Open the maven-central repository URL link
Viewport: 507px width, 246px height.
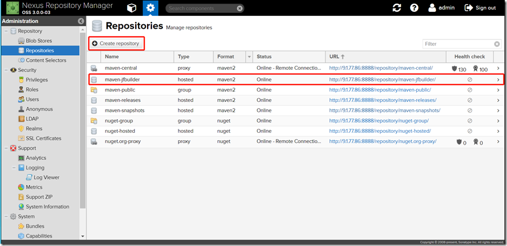381,68
